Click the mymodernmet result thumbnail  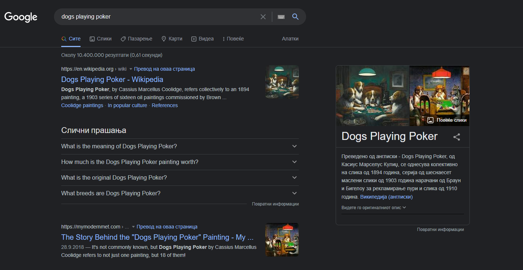point(282,240)
